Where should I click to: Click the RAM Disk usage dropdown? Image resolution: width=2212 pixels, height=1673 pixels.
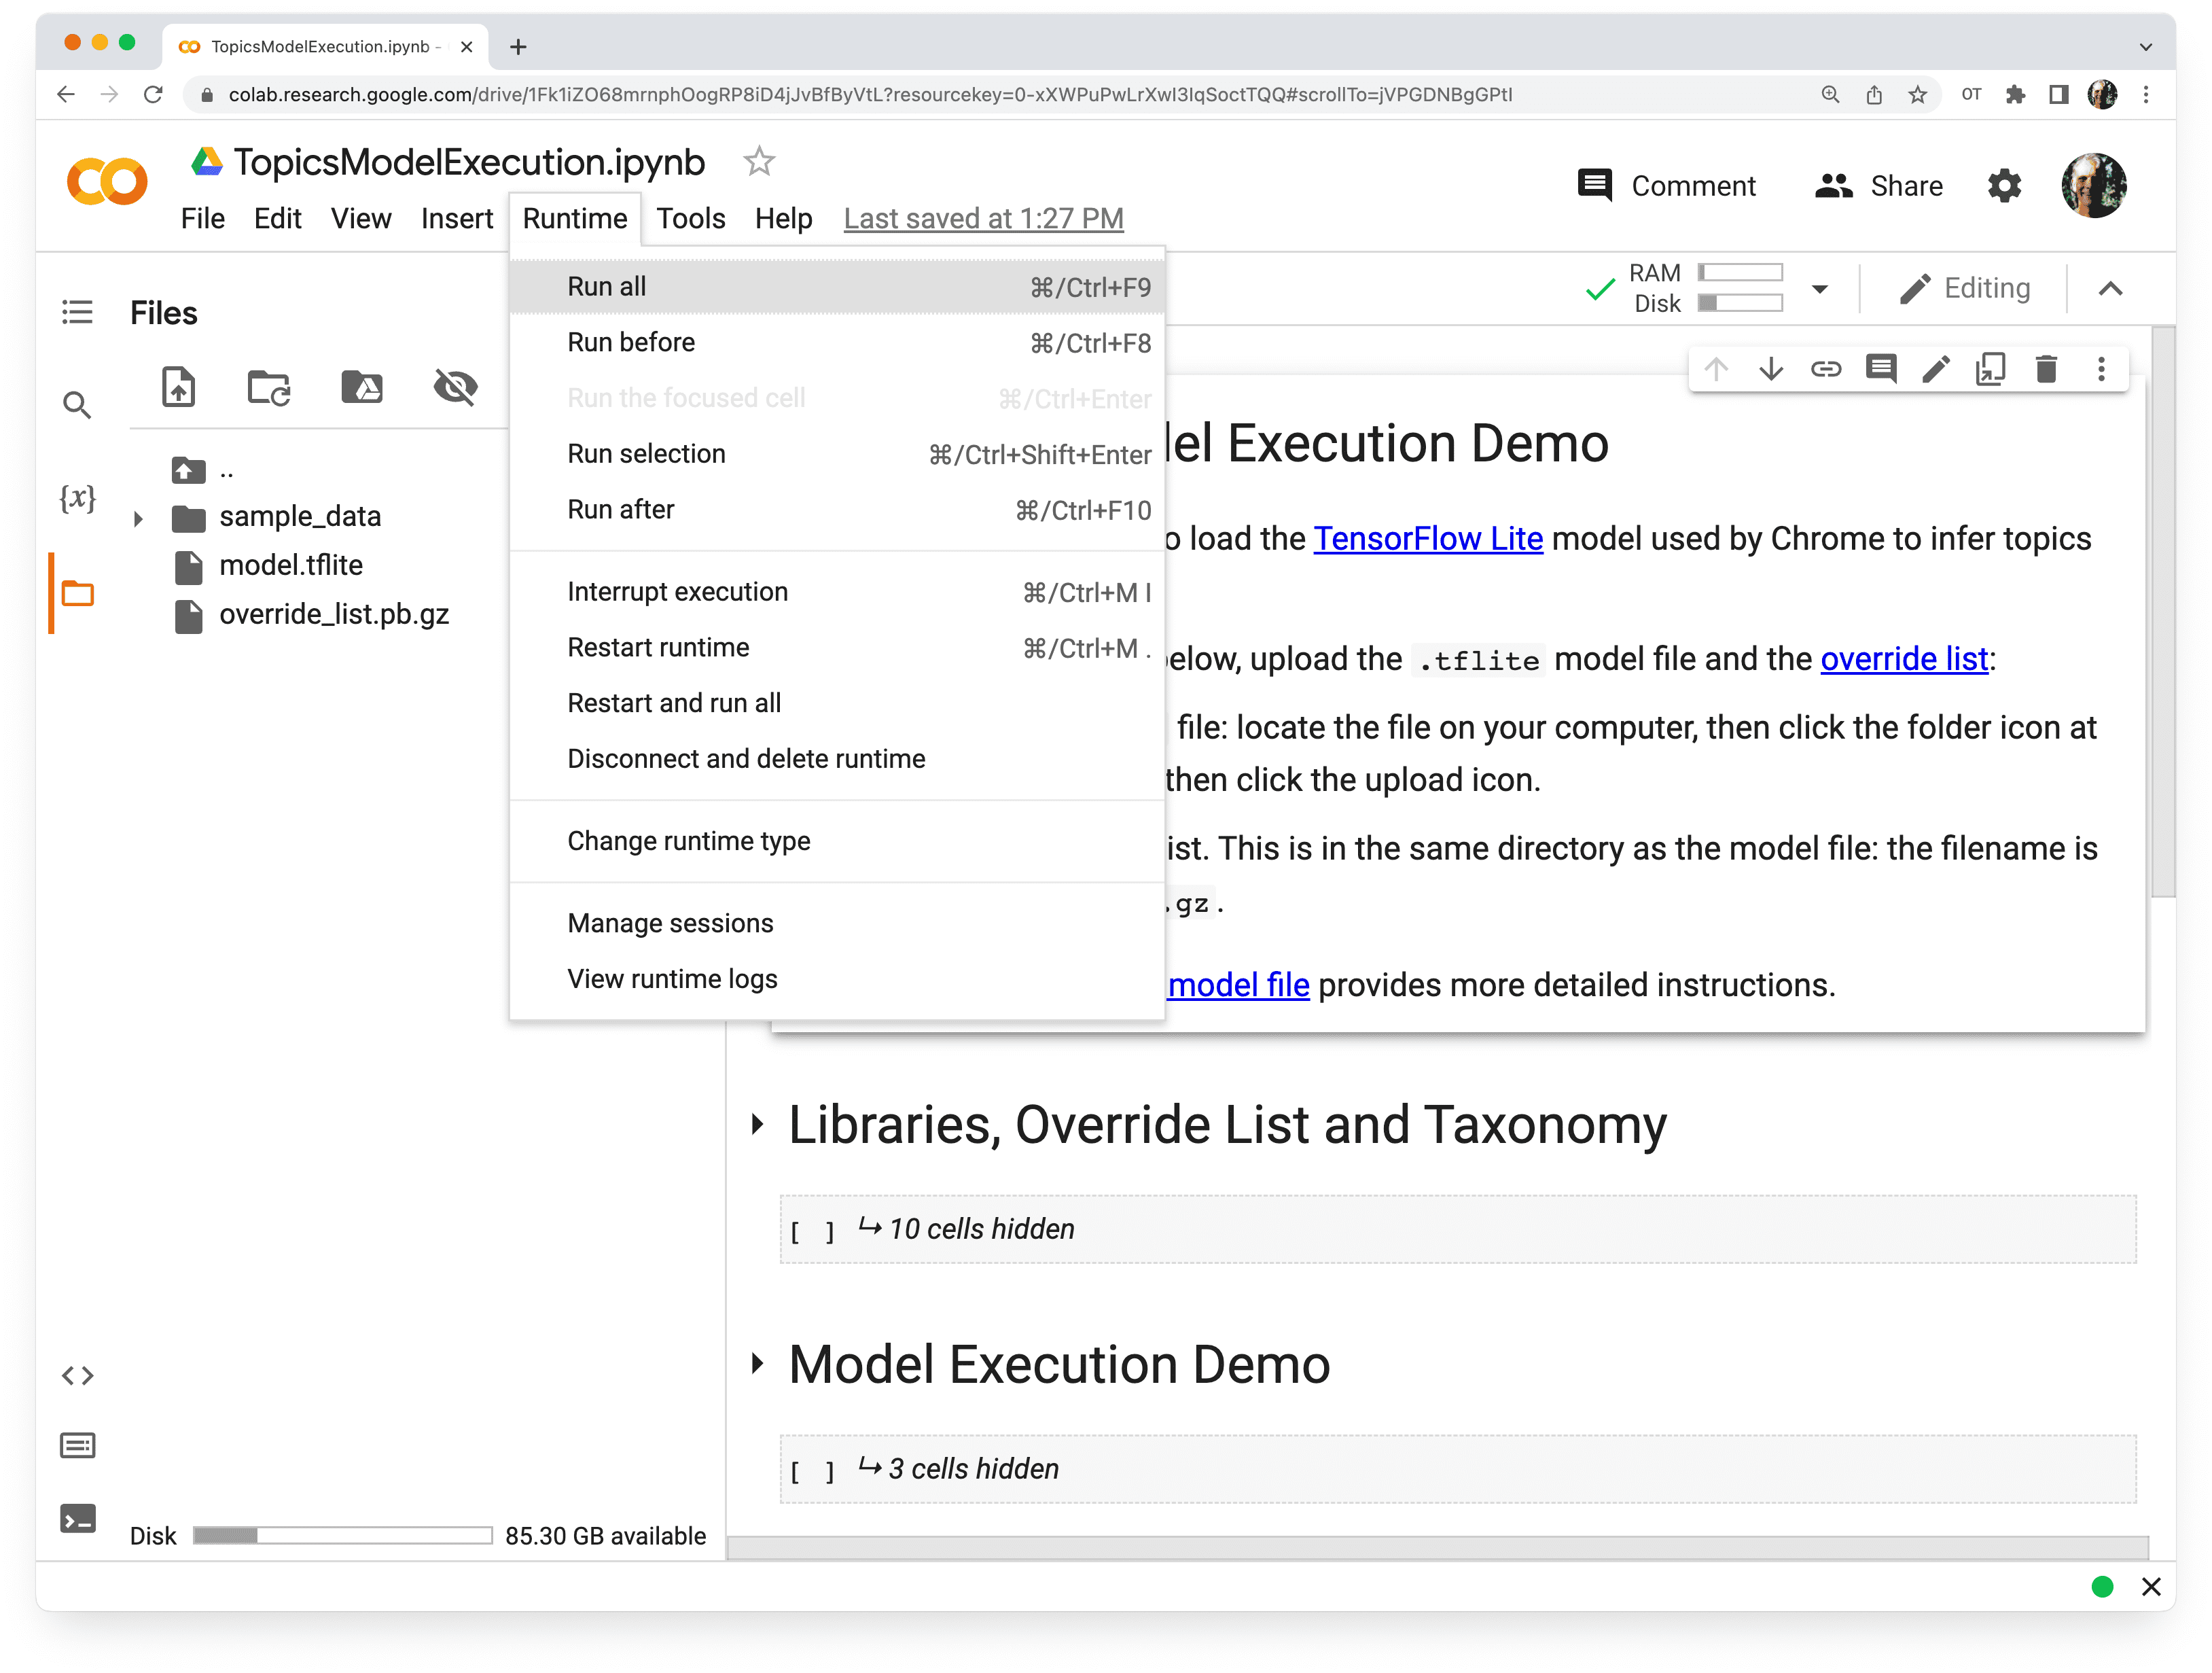click(x=1822, y=288)
